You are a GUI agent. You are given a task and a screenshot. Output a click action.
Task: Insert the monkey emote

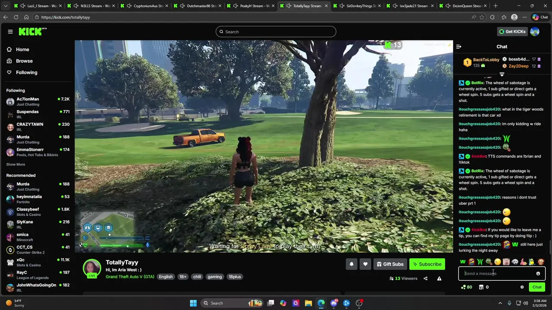tap(541, 262)
